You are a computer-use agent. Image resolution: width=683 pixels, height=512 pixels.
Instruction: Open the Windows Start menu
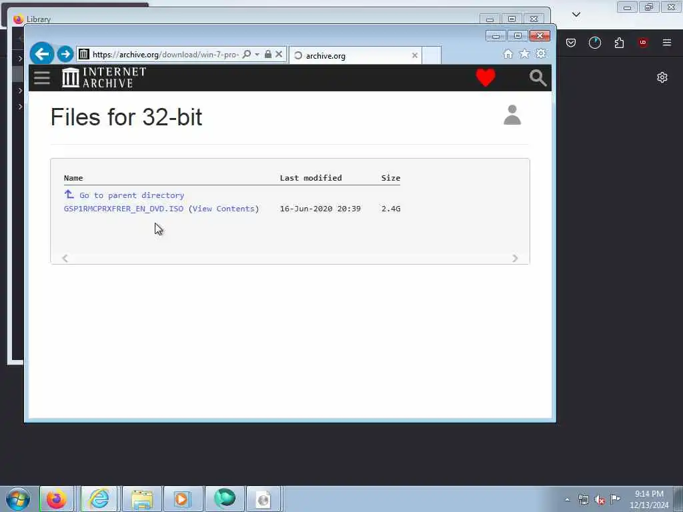point(18,499)
